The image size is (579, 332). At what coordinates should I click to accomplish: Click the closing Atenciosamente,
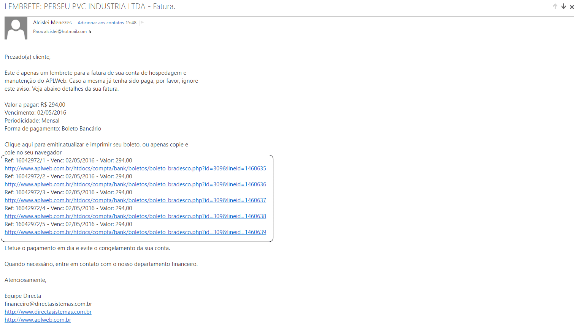pyautogui.click(x=25, y=280)
